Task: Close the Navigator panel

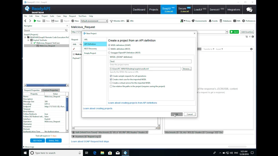Action: pos(67,26)
